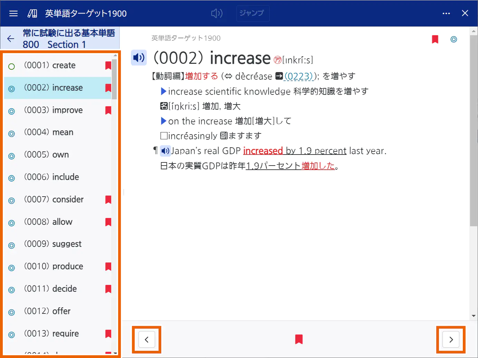Click the ジャンプ button
This screenshot has width=478, height=358.
[x=253, y=13]
